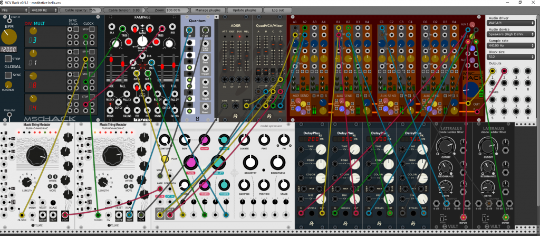Click the CONTOUR knob on modal synthesizer
The height and width of the screenshot is (236, 540).
coord(165,140)
